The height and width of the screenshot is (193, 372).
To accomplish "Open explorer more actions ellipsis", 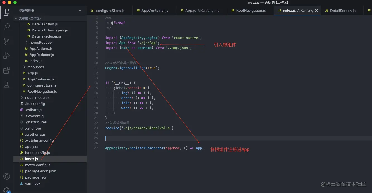I will [79, 11].
